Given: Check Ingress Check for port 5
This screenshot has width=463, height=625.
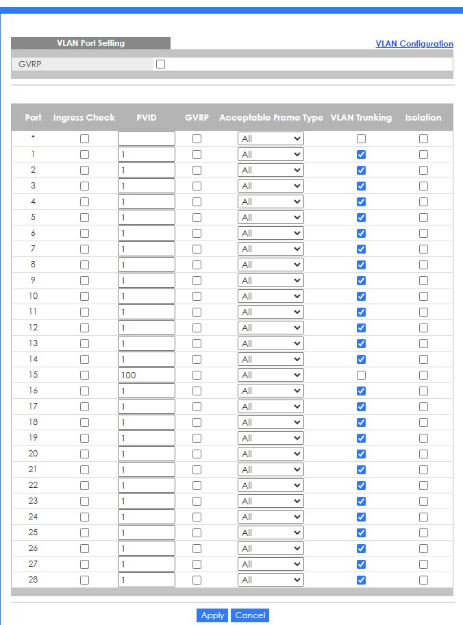Looking at the screenshot, I should tap(84, 218).
